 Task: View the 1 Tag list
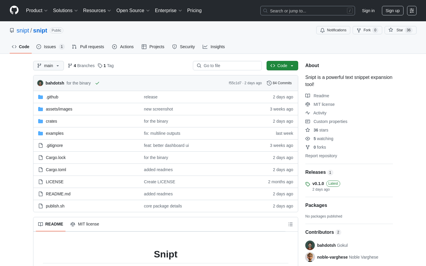pyautogui.click(x=106, y=66)
